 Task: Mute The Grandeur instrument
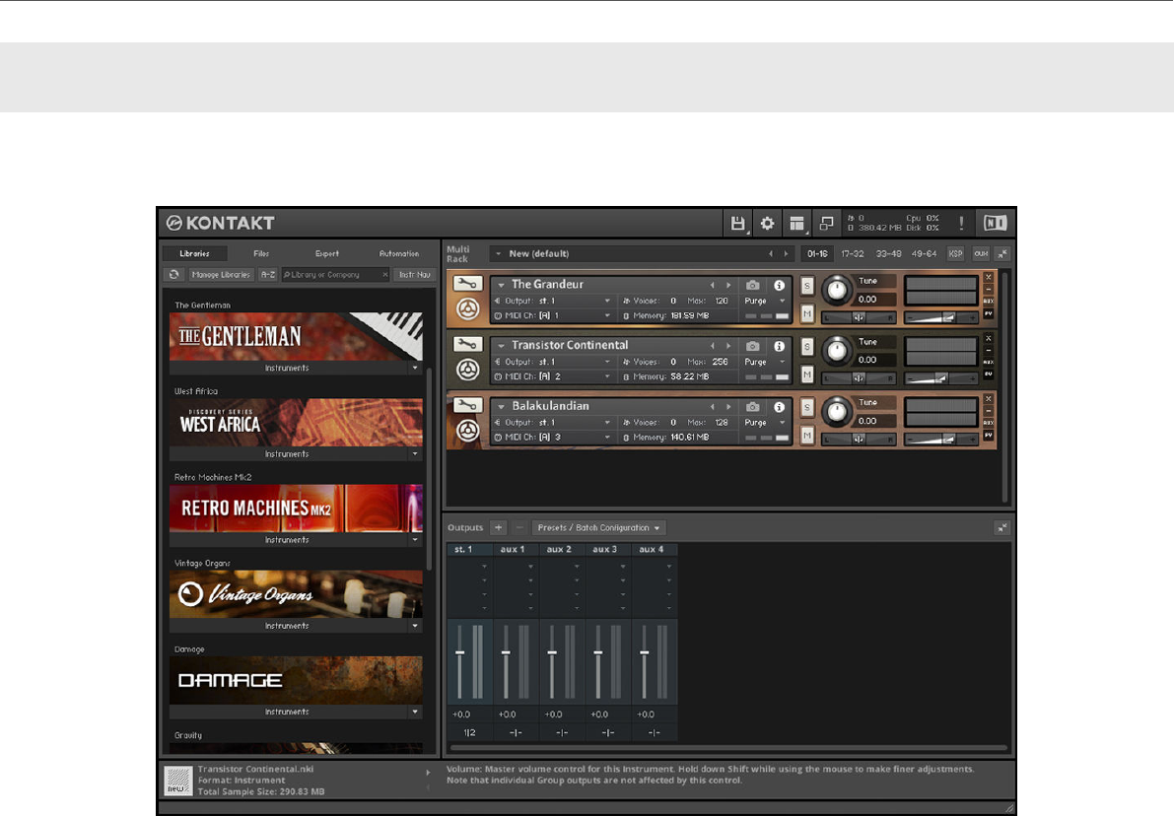pos(807,313)
